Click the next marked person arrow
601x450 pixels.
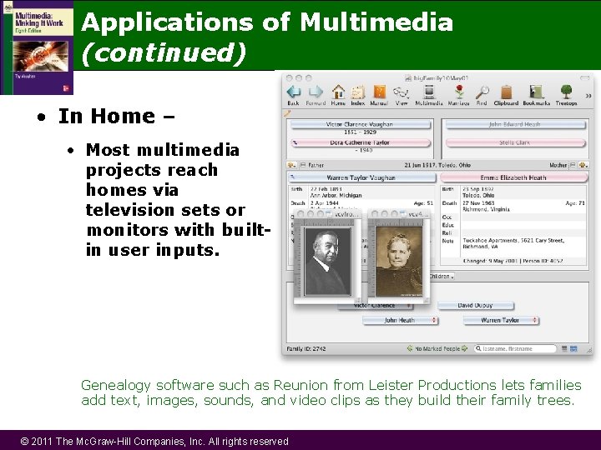click(x=465, y=348)
